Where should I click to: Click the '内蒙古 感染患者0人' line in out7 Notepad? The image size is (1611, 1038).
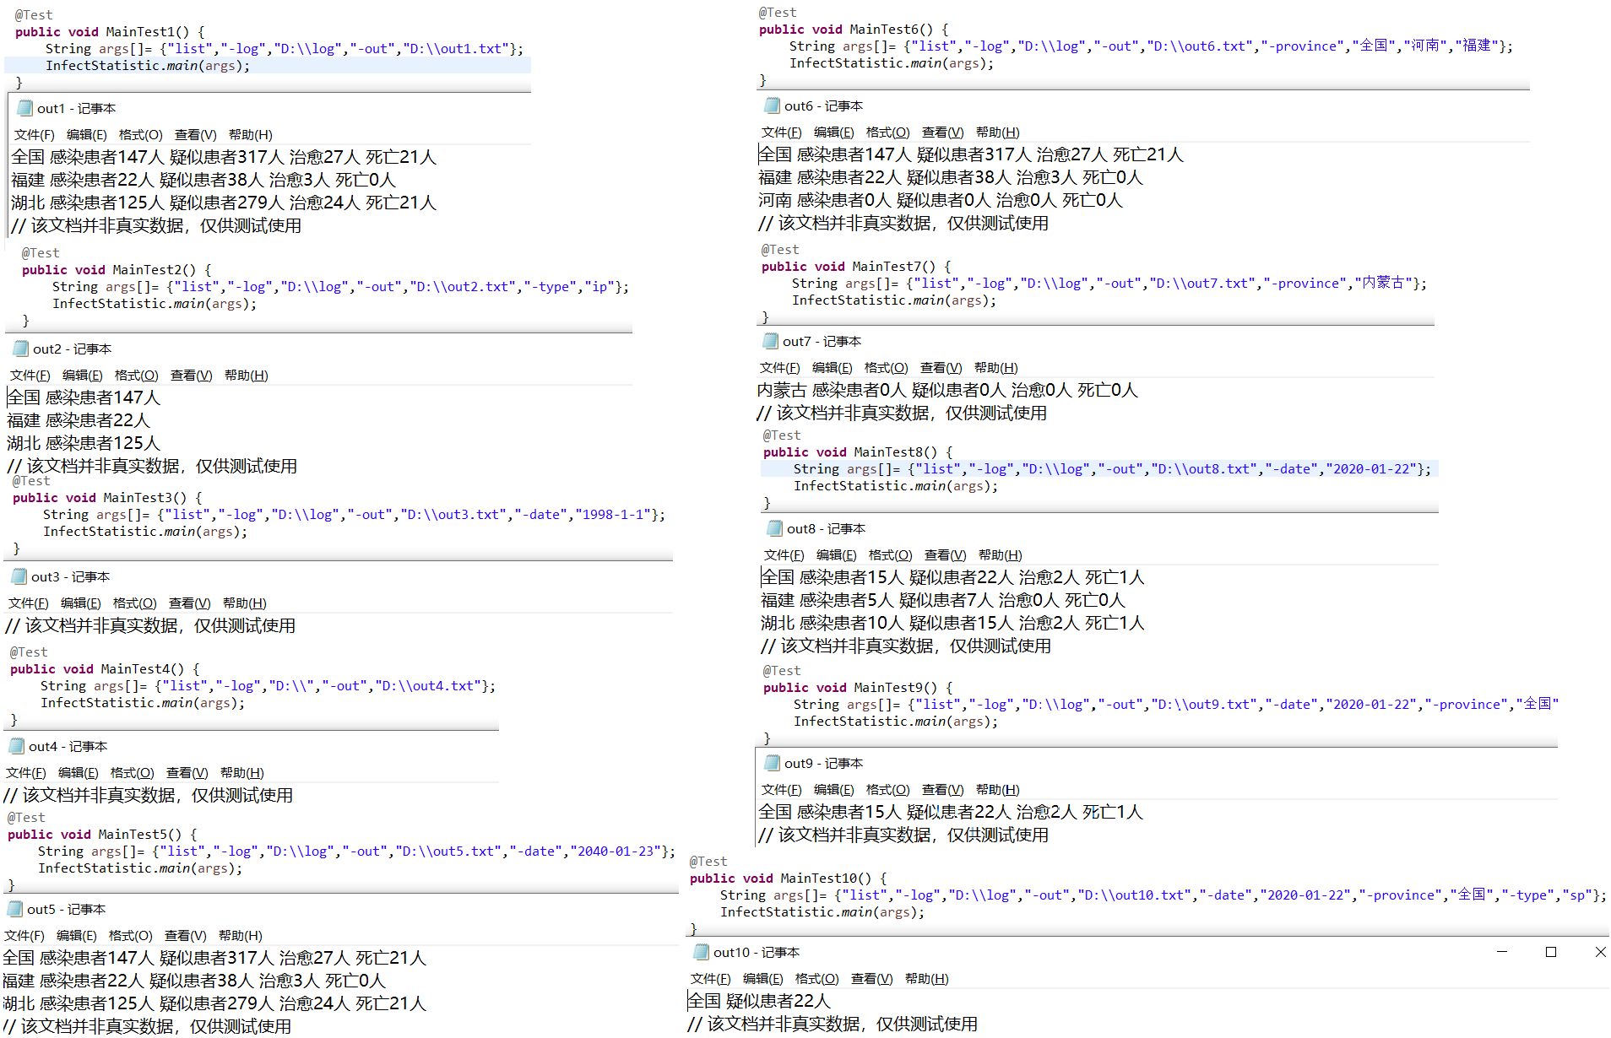point(947,391)
